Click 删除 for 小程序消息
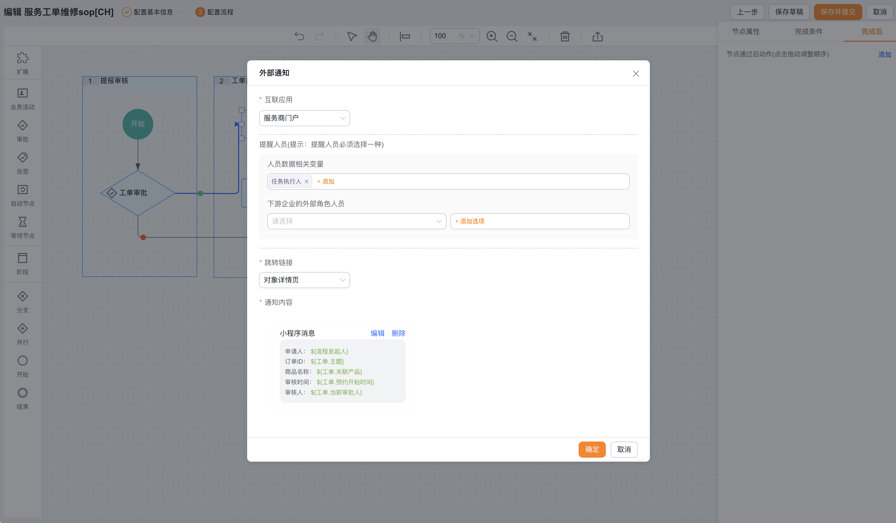Viewport: 896px width, 523px height. click(x=398, y=333)
